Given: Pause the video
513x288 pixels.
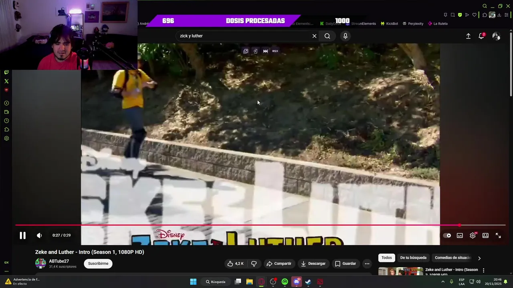Looking at the screenshot, I should (23, 236).
